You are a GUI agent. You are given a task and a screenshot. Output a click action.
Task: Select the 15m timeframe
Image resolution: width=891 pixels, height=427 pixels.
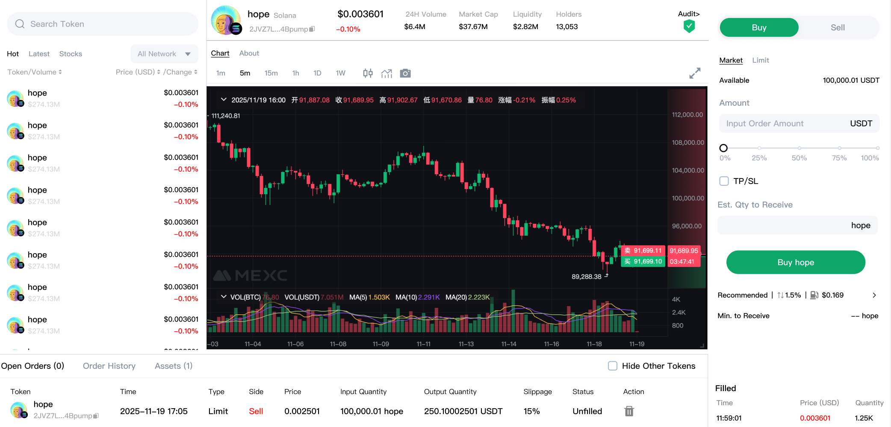click(271, 73)
